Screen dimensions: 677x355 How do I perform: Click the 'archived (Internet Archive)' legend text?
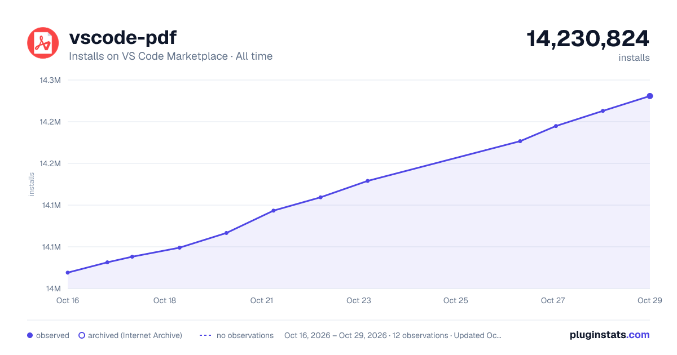click(135, 335)
